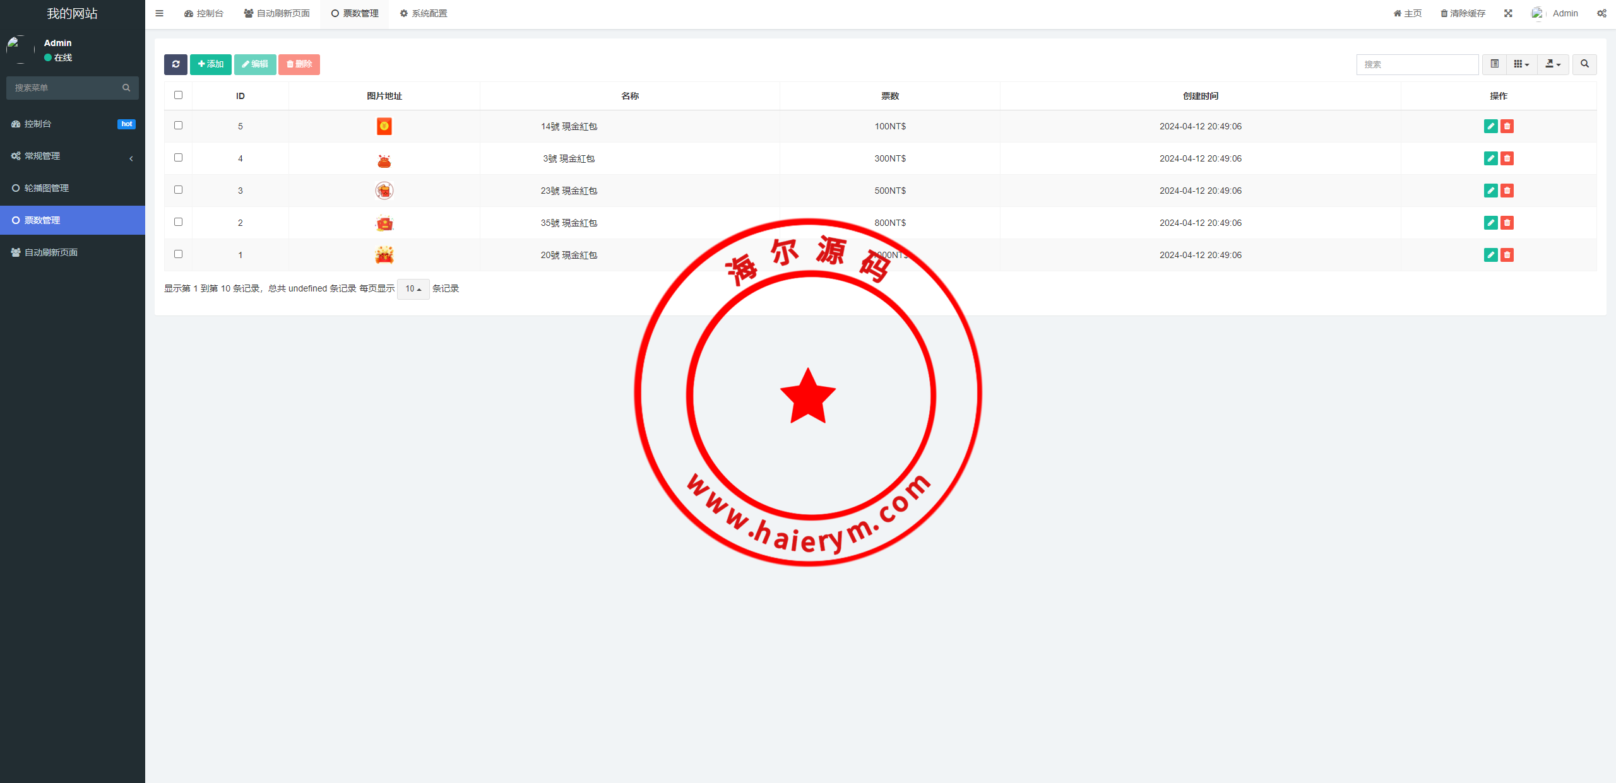
Task: Click the red delete icon for ID 3
Action: (x=1507, y=191)
